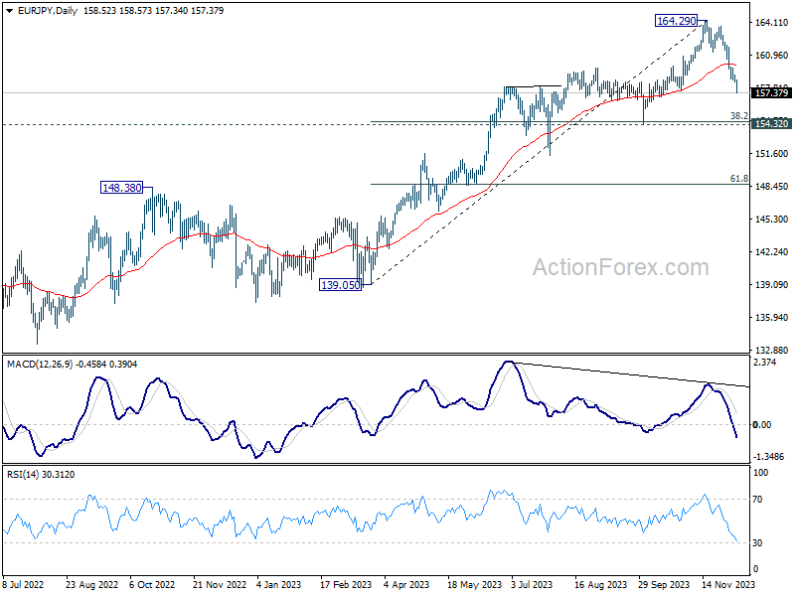This screenshot has height=596, width=795.
Task: Select the current price tag 157.379
Action: click(771, 92)
